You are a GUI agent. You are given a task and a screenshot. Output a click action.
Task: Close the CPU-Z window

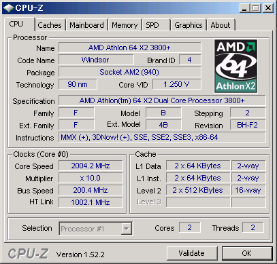click(x=268, y=8)
